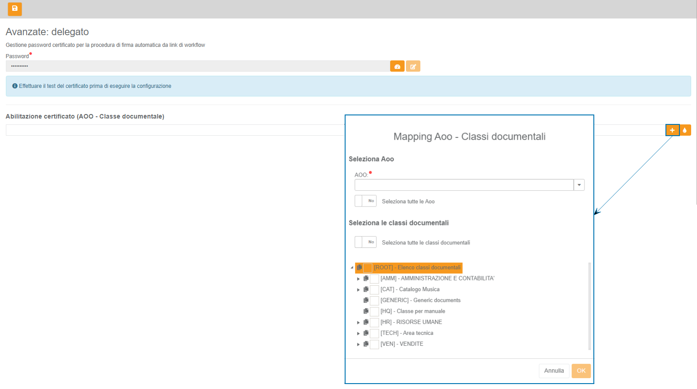The width and height of the screenshot is (697, 389).
Task: Click the save floppy disk icon
Action: click(x=15, y=9)
